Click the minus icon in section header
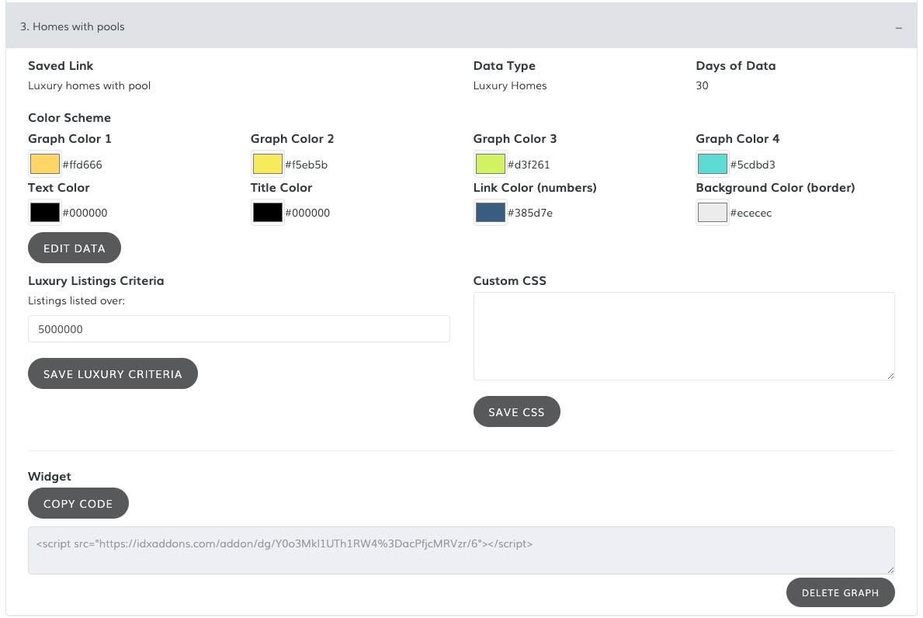 coord(898,27)
